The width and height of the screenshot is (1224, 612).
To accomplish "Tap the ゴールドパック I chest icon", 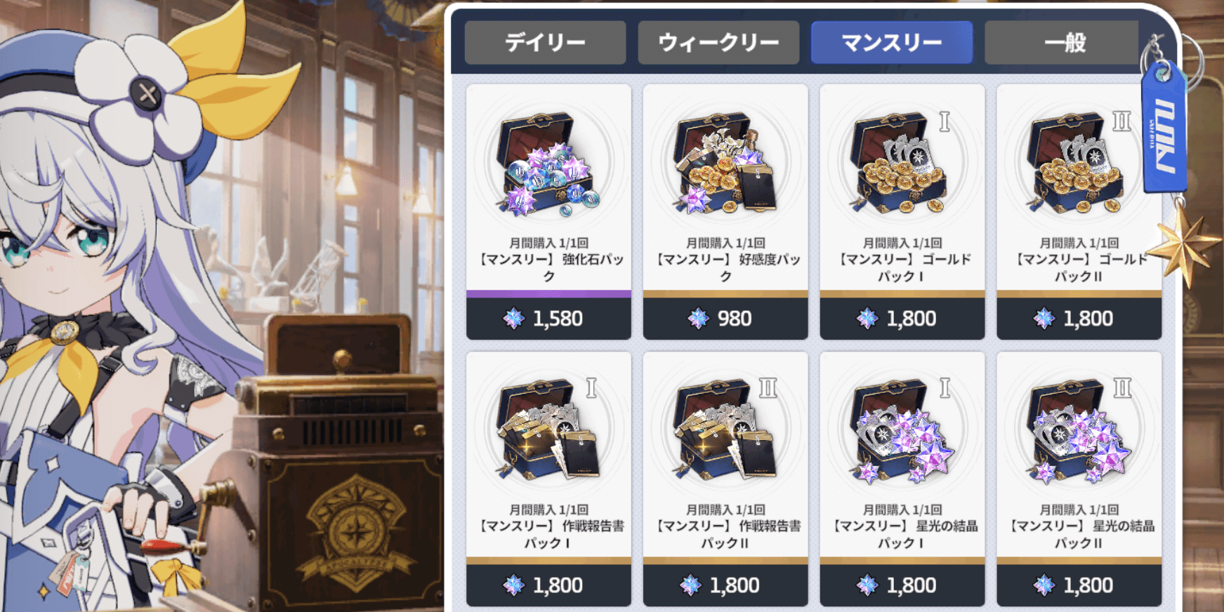I will point(902,164).
